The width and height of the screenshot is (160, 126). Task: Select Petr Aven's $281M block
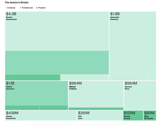click(x=100, y=116)
